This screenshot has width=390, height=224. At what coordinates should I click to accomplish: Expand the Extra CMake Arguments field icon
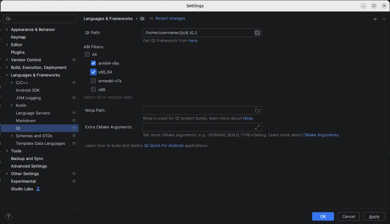click(x=257, y=127)
